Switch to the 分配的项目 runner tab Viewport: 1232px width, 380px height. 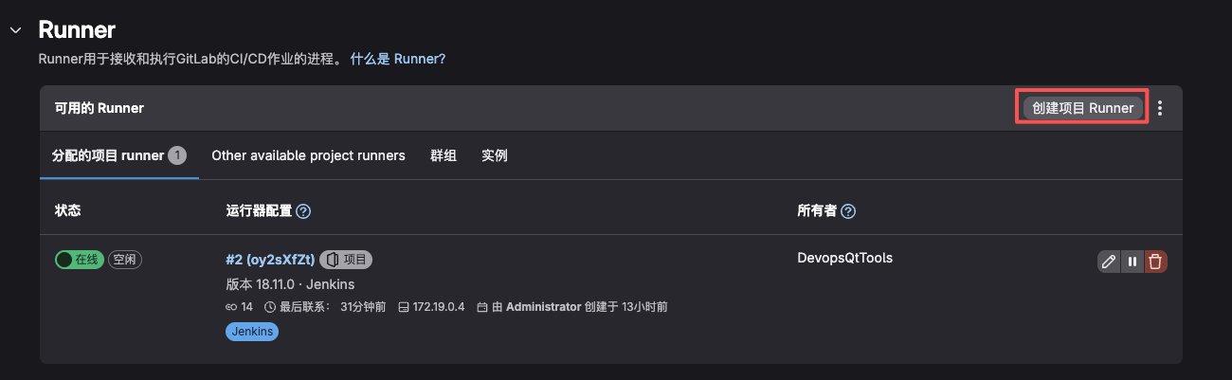coord(110,155)
